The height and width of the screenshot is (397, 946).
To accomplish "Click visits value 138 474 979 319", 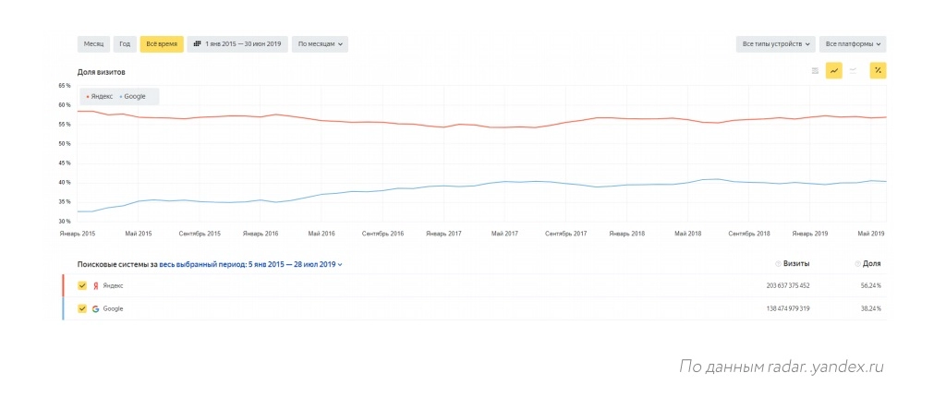I will pyautogui.click(x=788, y=309).
